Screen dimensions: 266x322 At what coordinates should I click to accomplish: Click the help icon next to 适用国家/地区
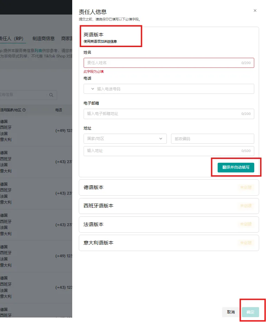24,110
